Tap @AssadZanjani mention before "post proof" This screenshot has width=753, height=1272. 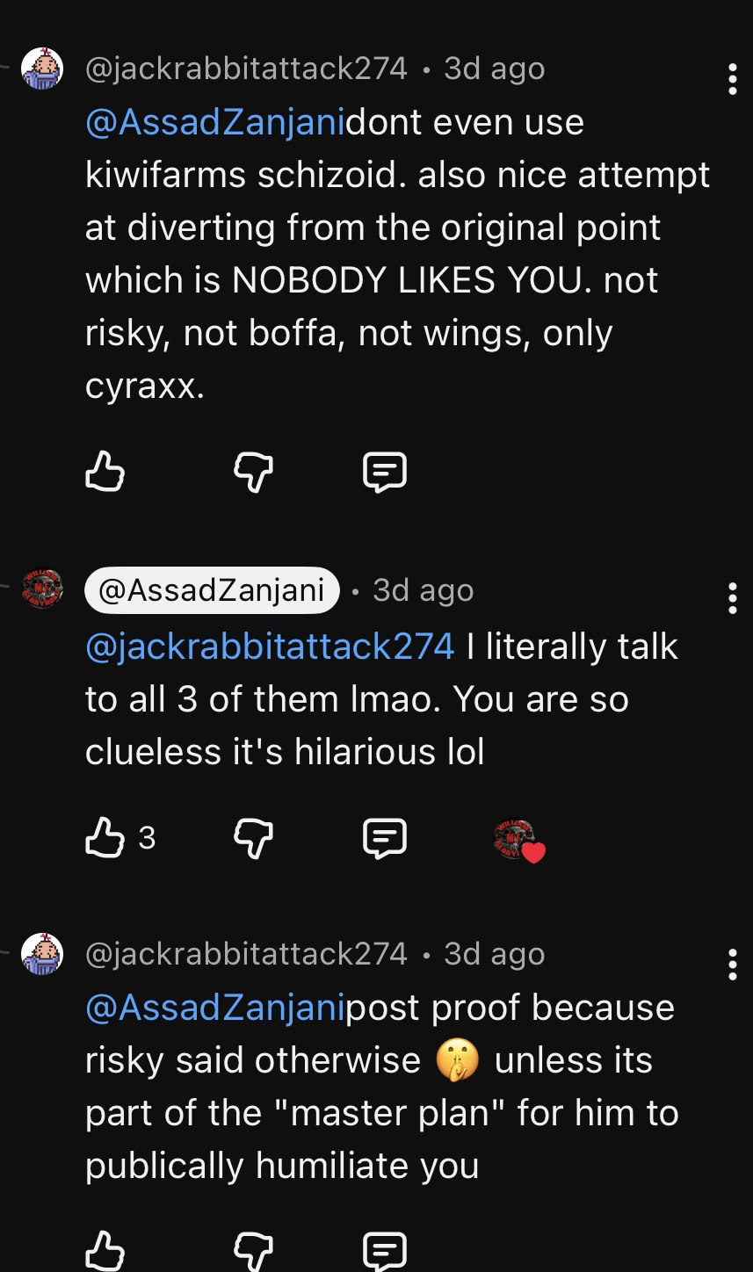pyautogui.click(x=215, y=1008)
